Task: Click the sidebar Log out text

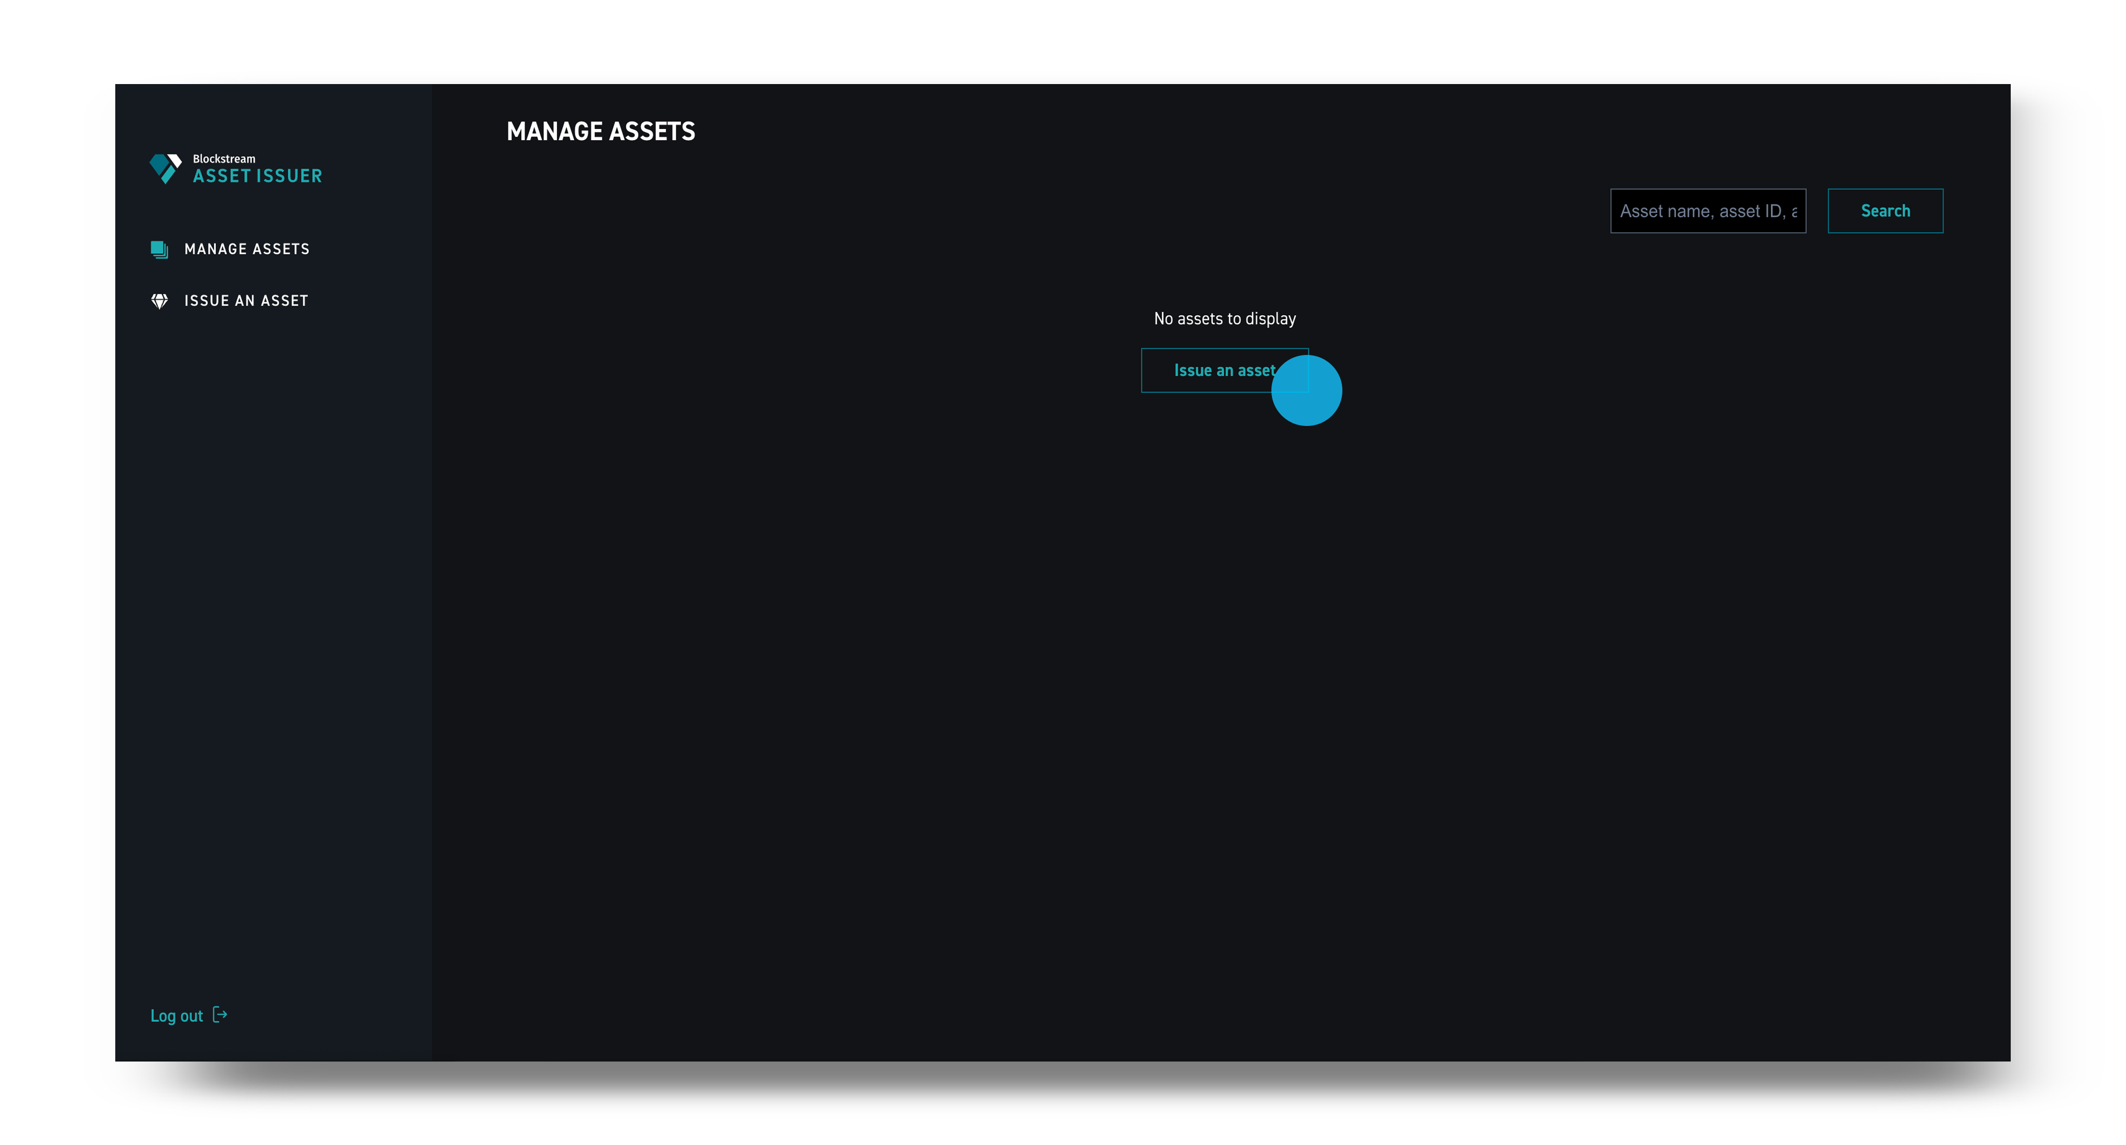Action: coord(177,1016)
